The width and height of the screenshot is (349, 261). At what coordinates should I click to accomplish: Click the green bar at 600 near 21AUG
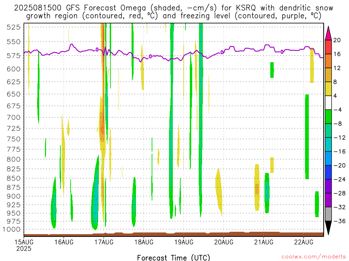[272, 70]
